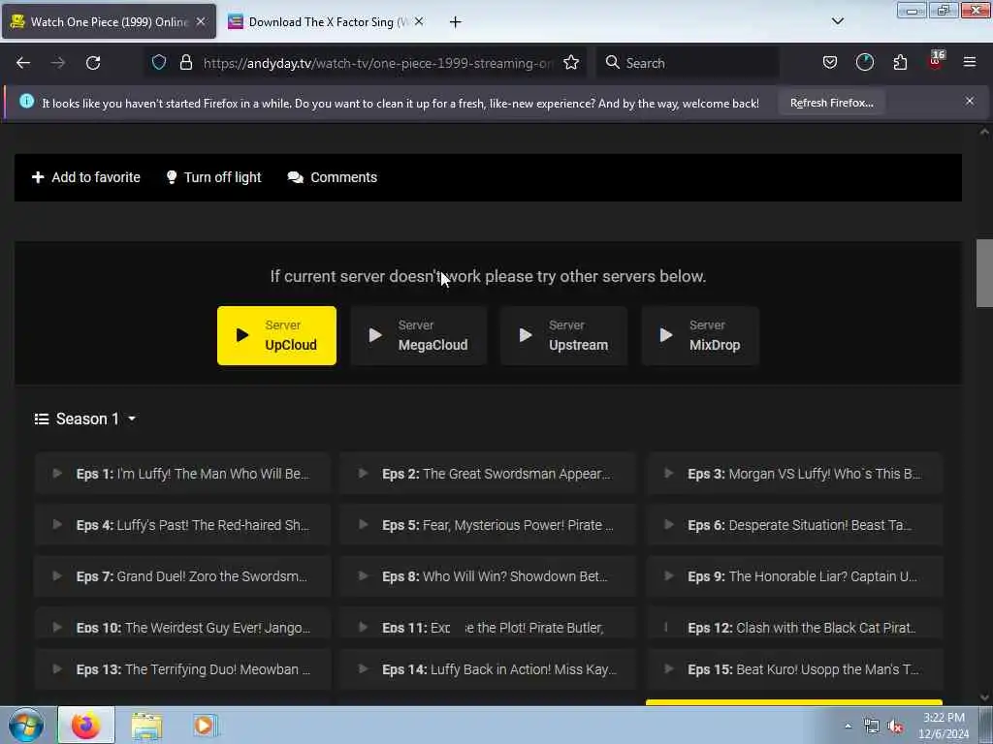Click the Firefox taskbar icon
Viewport: 993px width, 744px height.
coord(86,725)
